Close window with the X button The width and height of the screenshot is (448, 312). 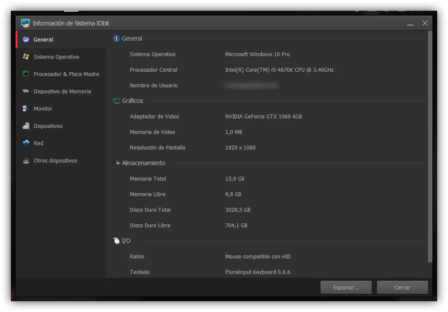[425, 23]
